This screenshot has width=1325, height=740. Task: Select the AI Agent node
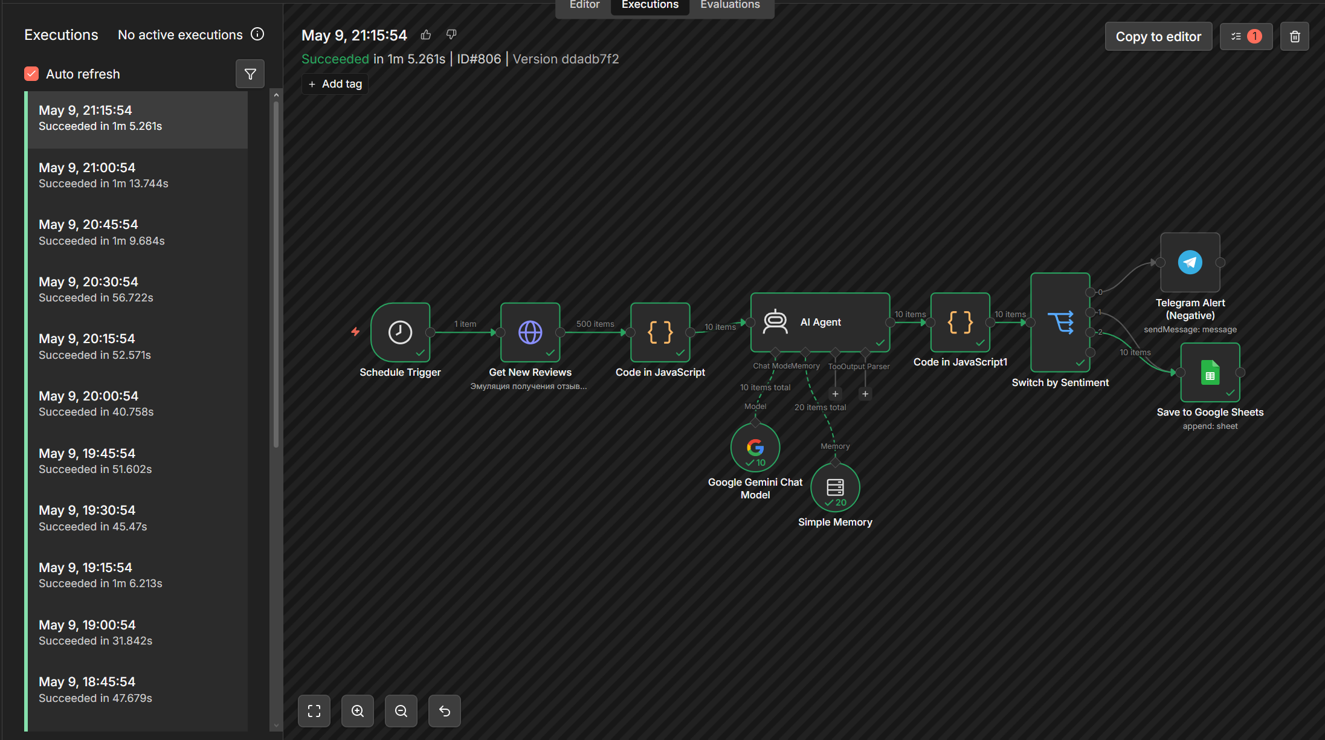tap(820, 322)
